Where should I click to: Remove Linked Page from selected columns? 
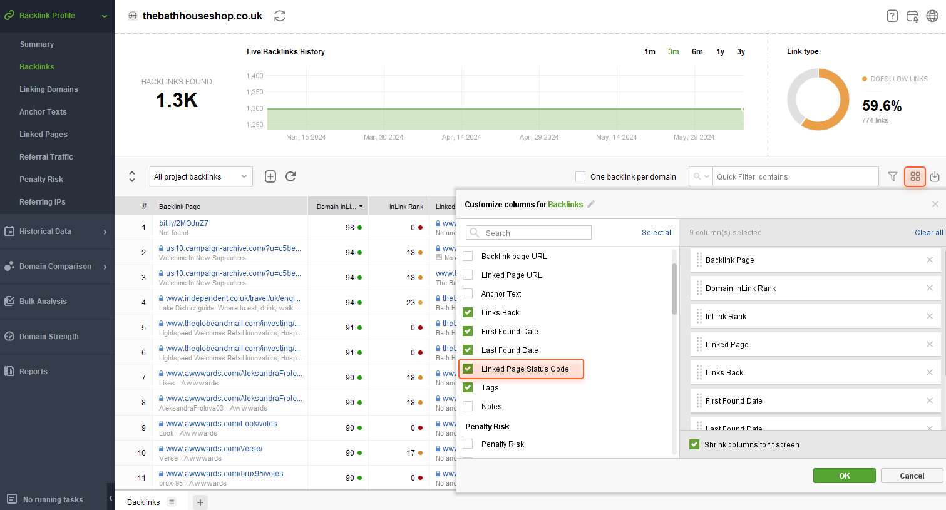(930, 344)
